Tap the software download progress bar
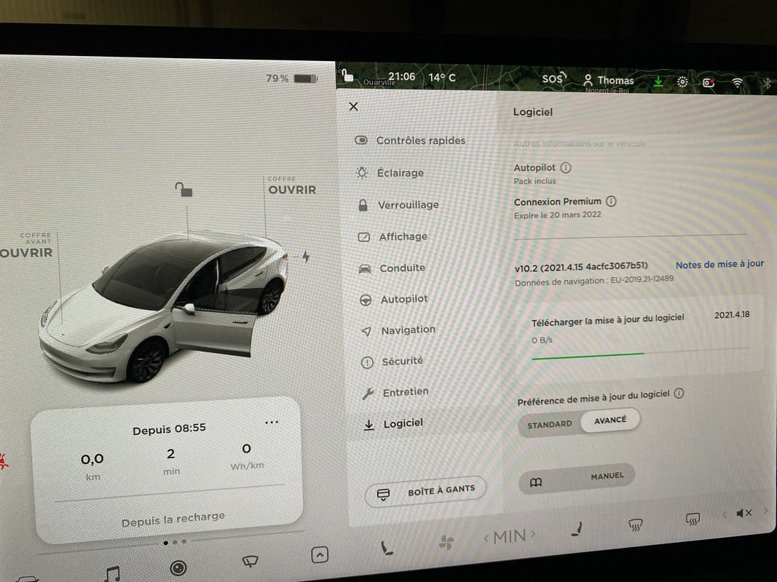Viewport: 777px width, 582px height. pyautogui.click(x=640, y=353)
